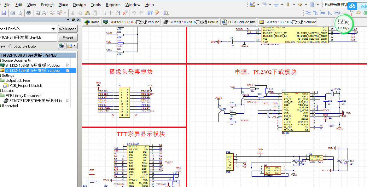
Task: Open the File menu
Action: tap(7, 5)
